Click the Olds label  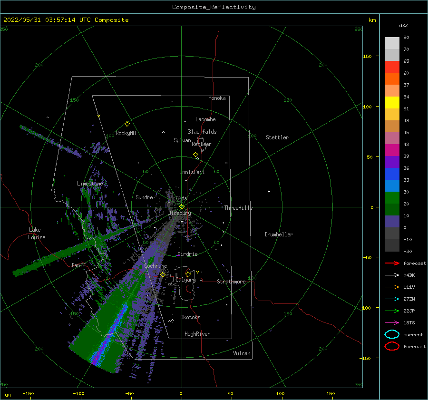181,198
